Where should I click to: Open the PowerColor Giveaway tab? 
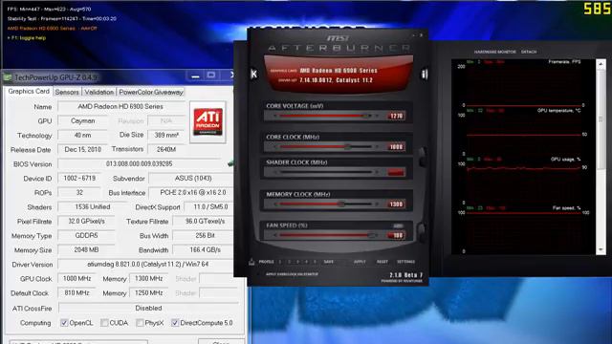tap(151, 92)
